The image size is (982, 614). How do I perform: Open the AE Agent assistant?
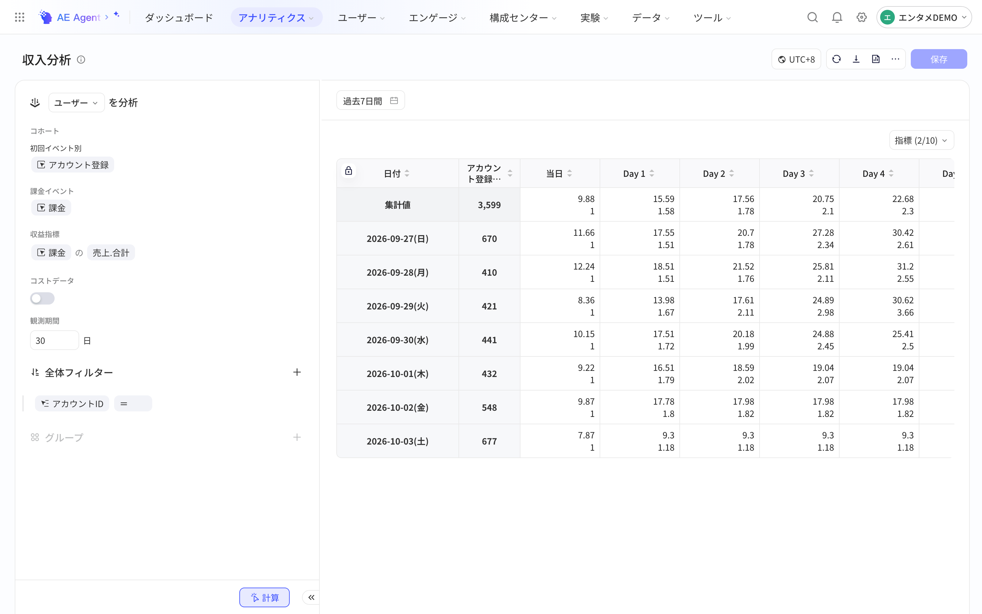coord(79,17)
